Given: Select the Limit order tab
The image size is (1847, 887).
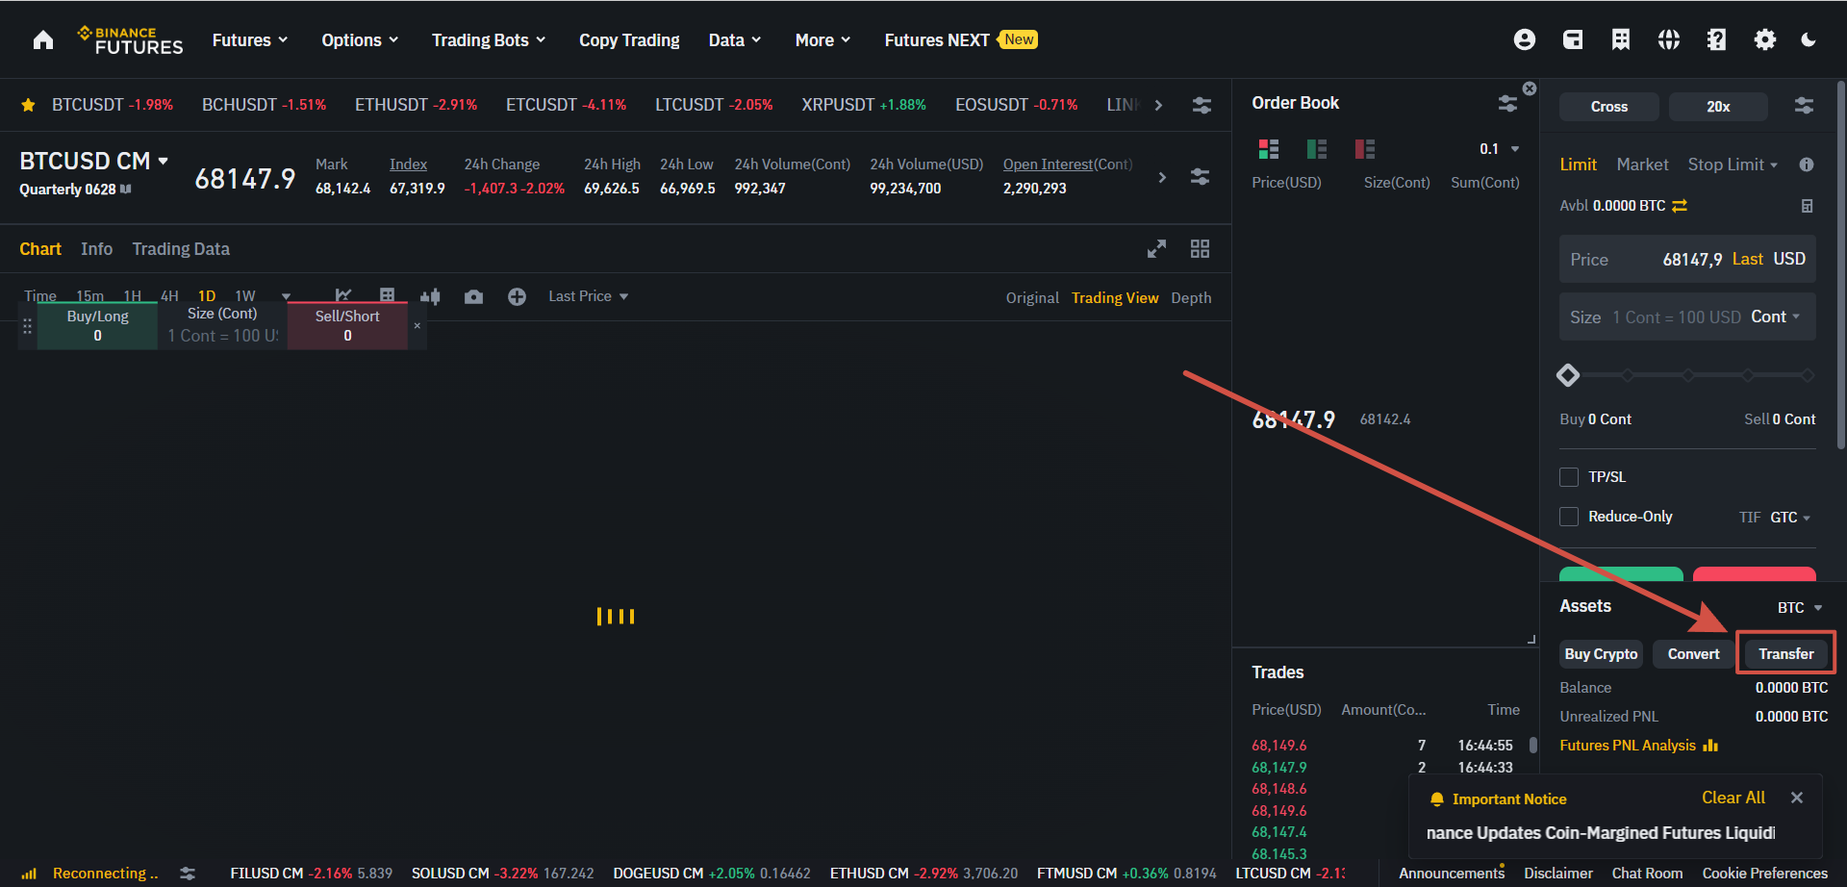Looking at the screenshot, I should (x=1578, y=165).
